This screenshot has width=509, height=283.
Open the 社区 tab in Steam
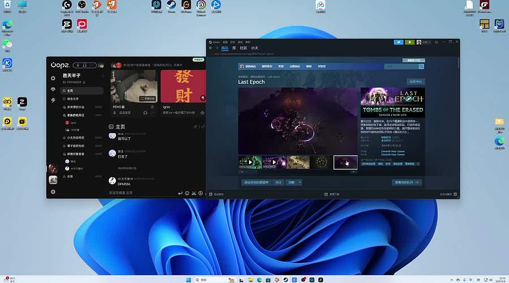(243, 48)
